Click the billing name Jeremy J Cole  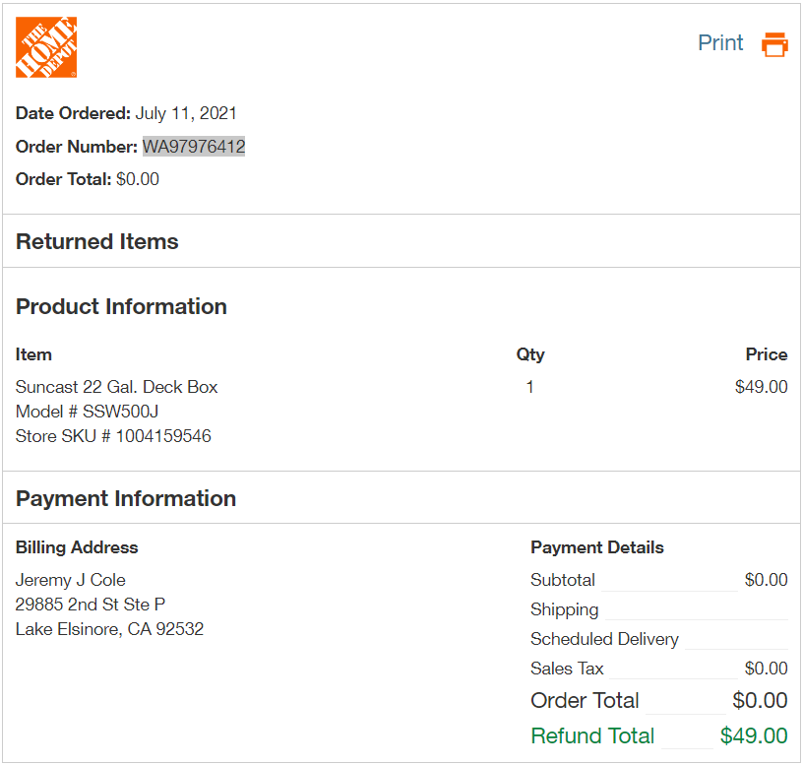click(x=70, y=580)
